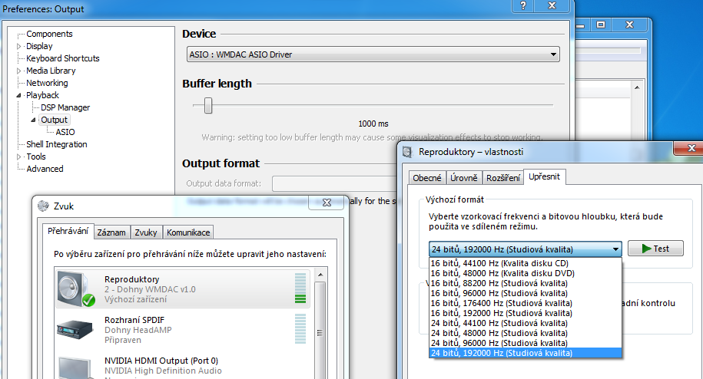Choose highlighted 24 bitů, 192000 Hz list option

pyautogui.click(x=526, y=353)
